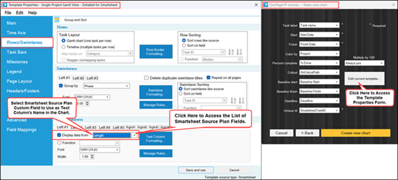Switch to Text Columns Right #1 tab
Image resolution: width=398 pixels, height=180 pixels.
point(131,127)
